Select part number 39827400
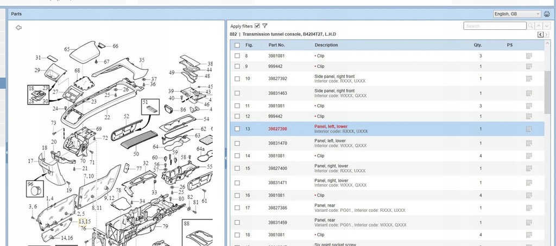 [277, 169]
